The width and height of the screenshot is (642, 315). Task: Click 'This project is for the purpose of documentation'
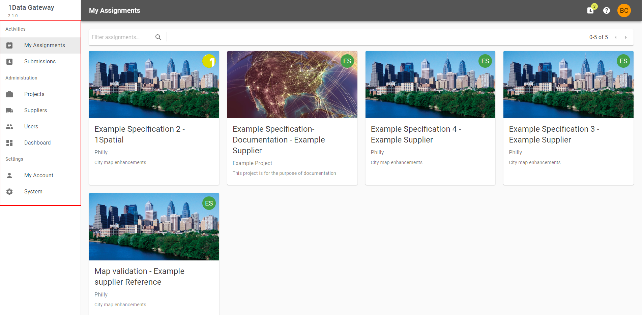(x=284, y=173)
